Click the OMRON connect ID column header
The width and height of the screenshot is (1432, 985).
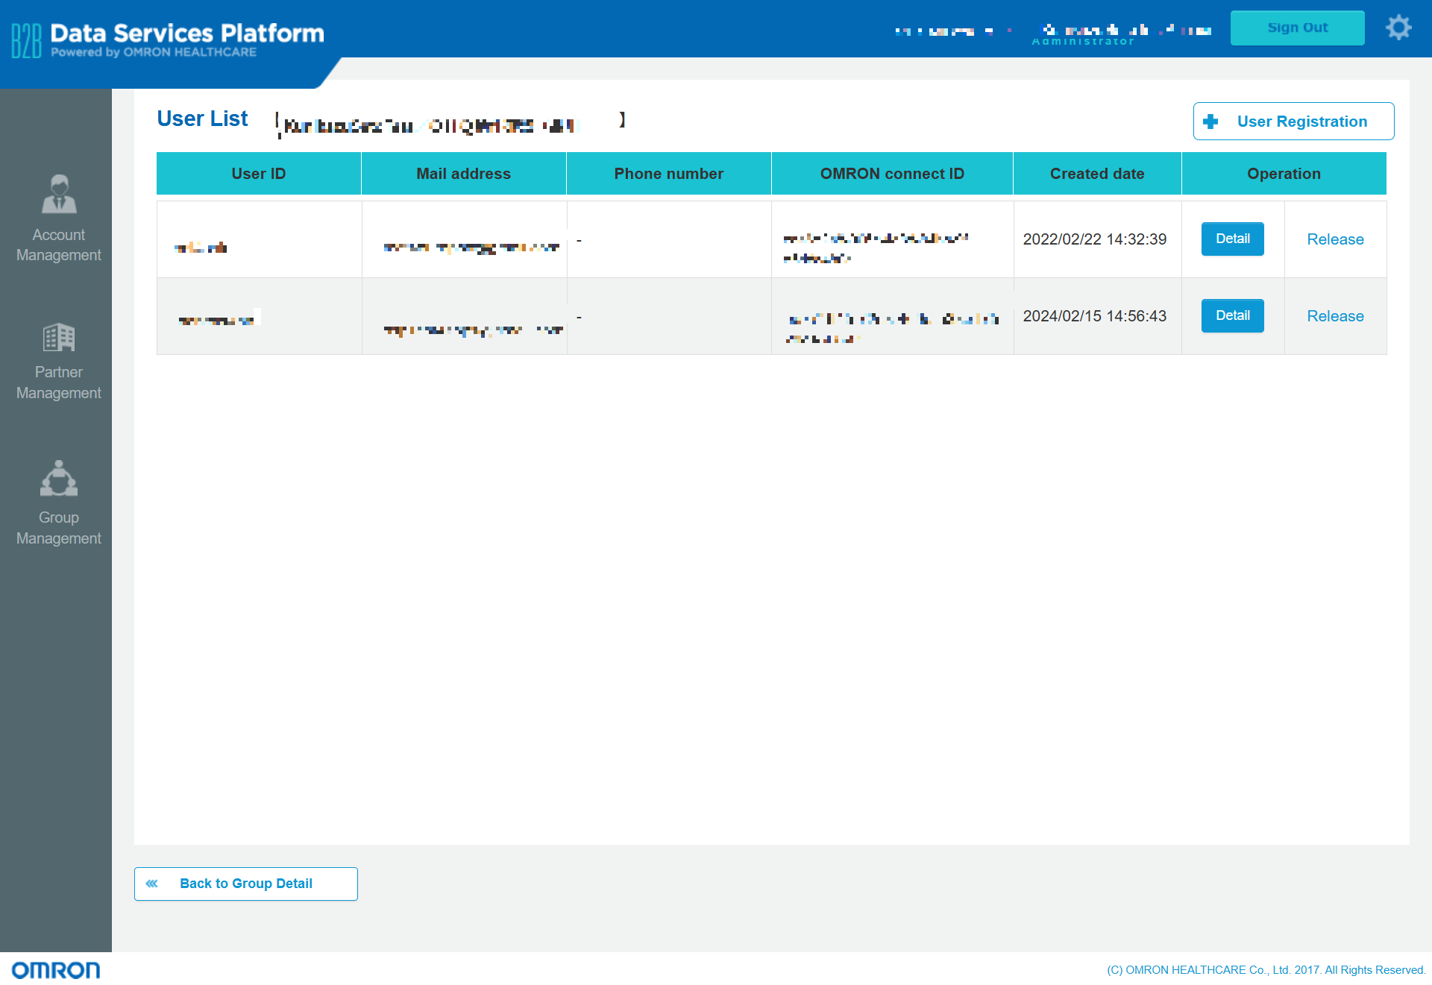click(x=892, y=174)
